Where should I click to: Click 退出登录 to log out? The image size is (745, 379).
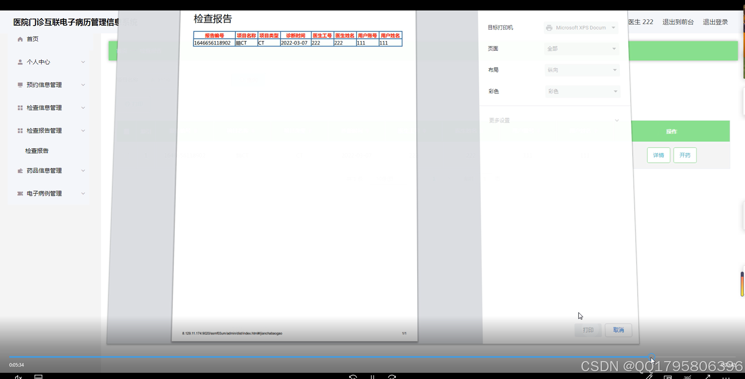[716, 22]
